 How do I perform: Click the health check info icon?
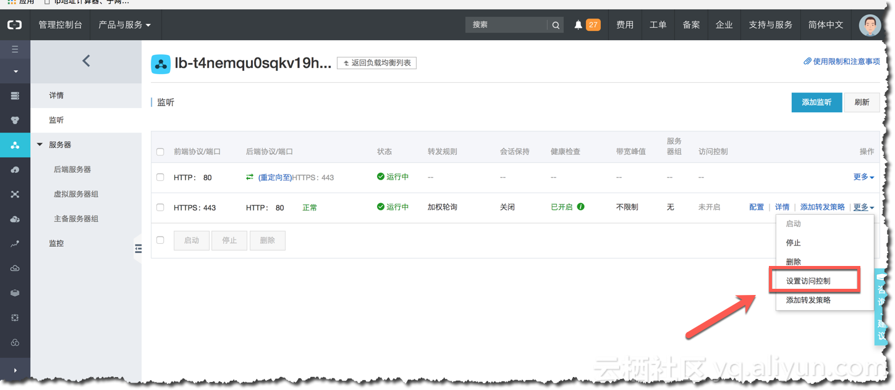[580, 207]
